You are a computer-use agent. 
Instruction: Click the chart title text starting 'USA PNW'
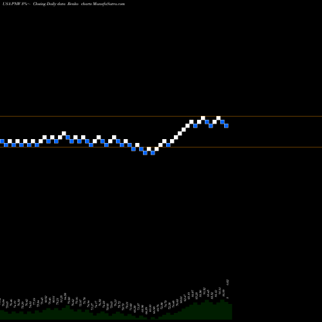[x=64, y=4]
